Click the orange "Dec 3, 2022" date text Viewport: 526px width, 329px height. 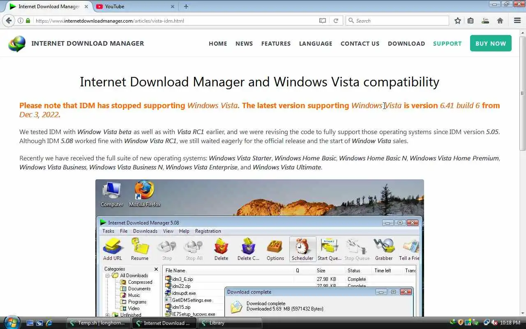pos(39,115)
